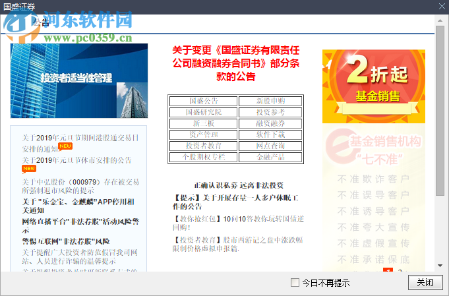
Task: Open the 融资融券 menu cell
Action: coord(270,123)
